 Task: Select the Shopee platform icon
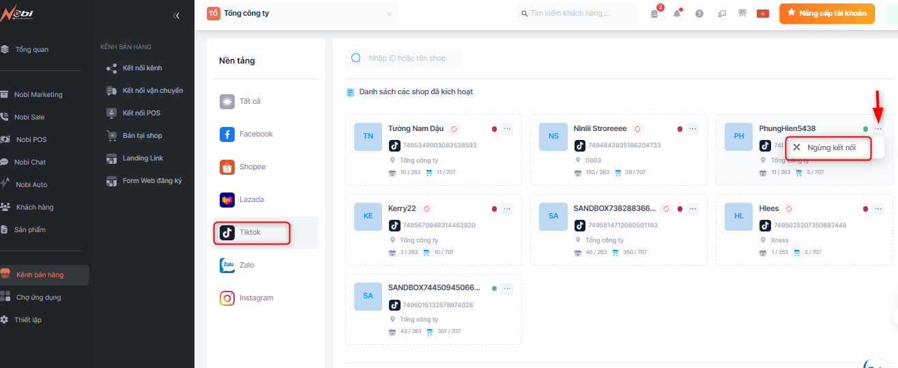click(x=227, y=167)
